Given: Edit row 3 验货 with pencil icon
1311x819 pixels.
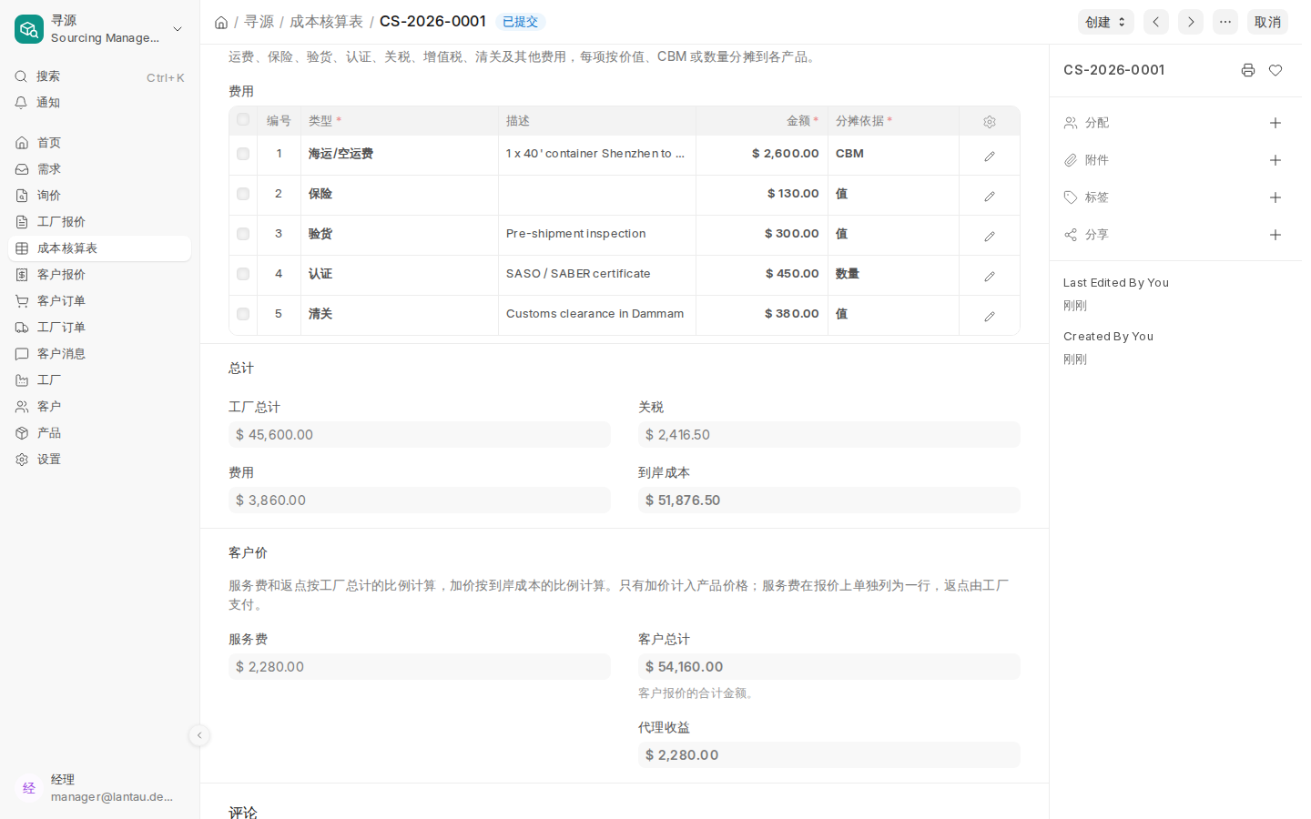Looking at the screenshot, I should (x=990, y=236).
